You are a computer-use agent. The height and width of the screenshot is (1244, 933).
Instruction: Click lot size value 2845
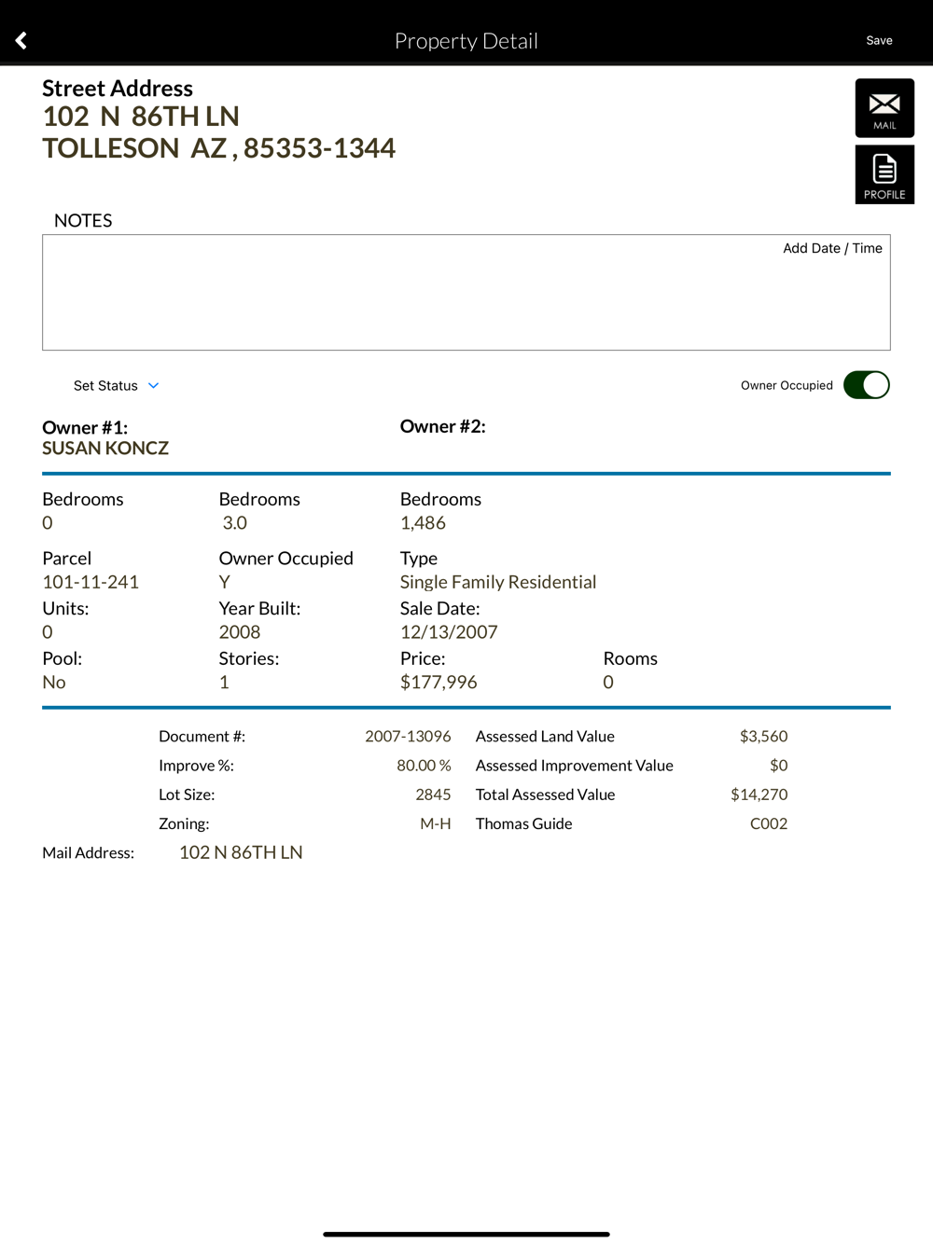433,795
